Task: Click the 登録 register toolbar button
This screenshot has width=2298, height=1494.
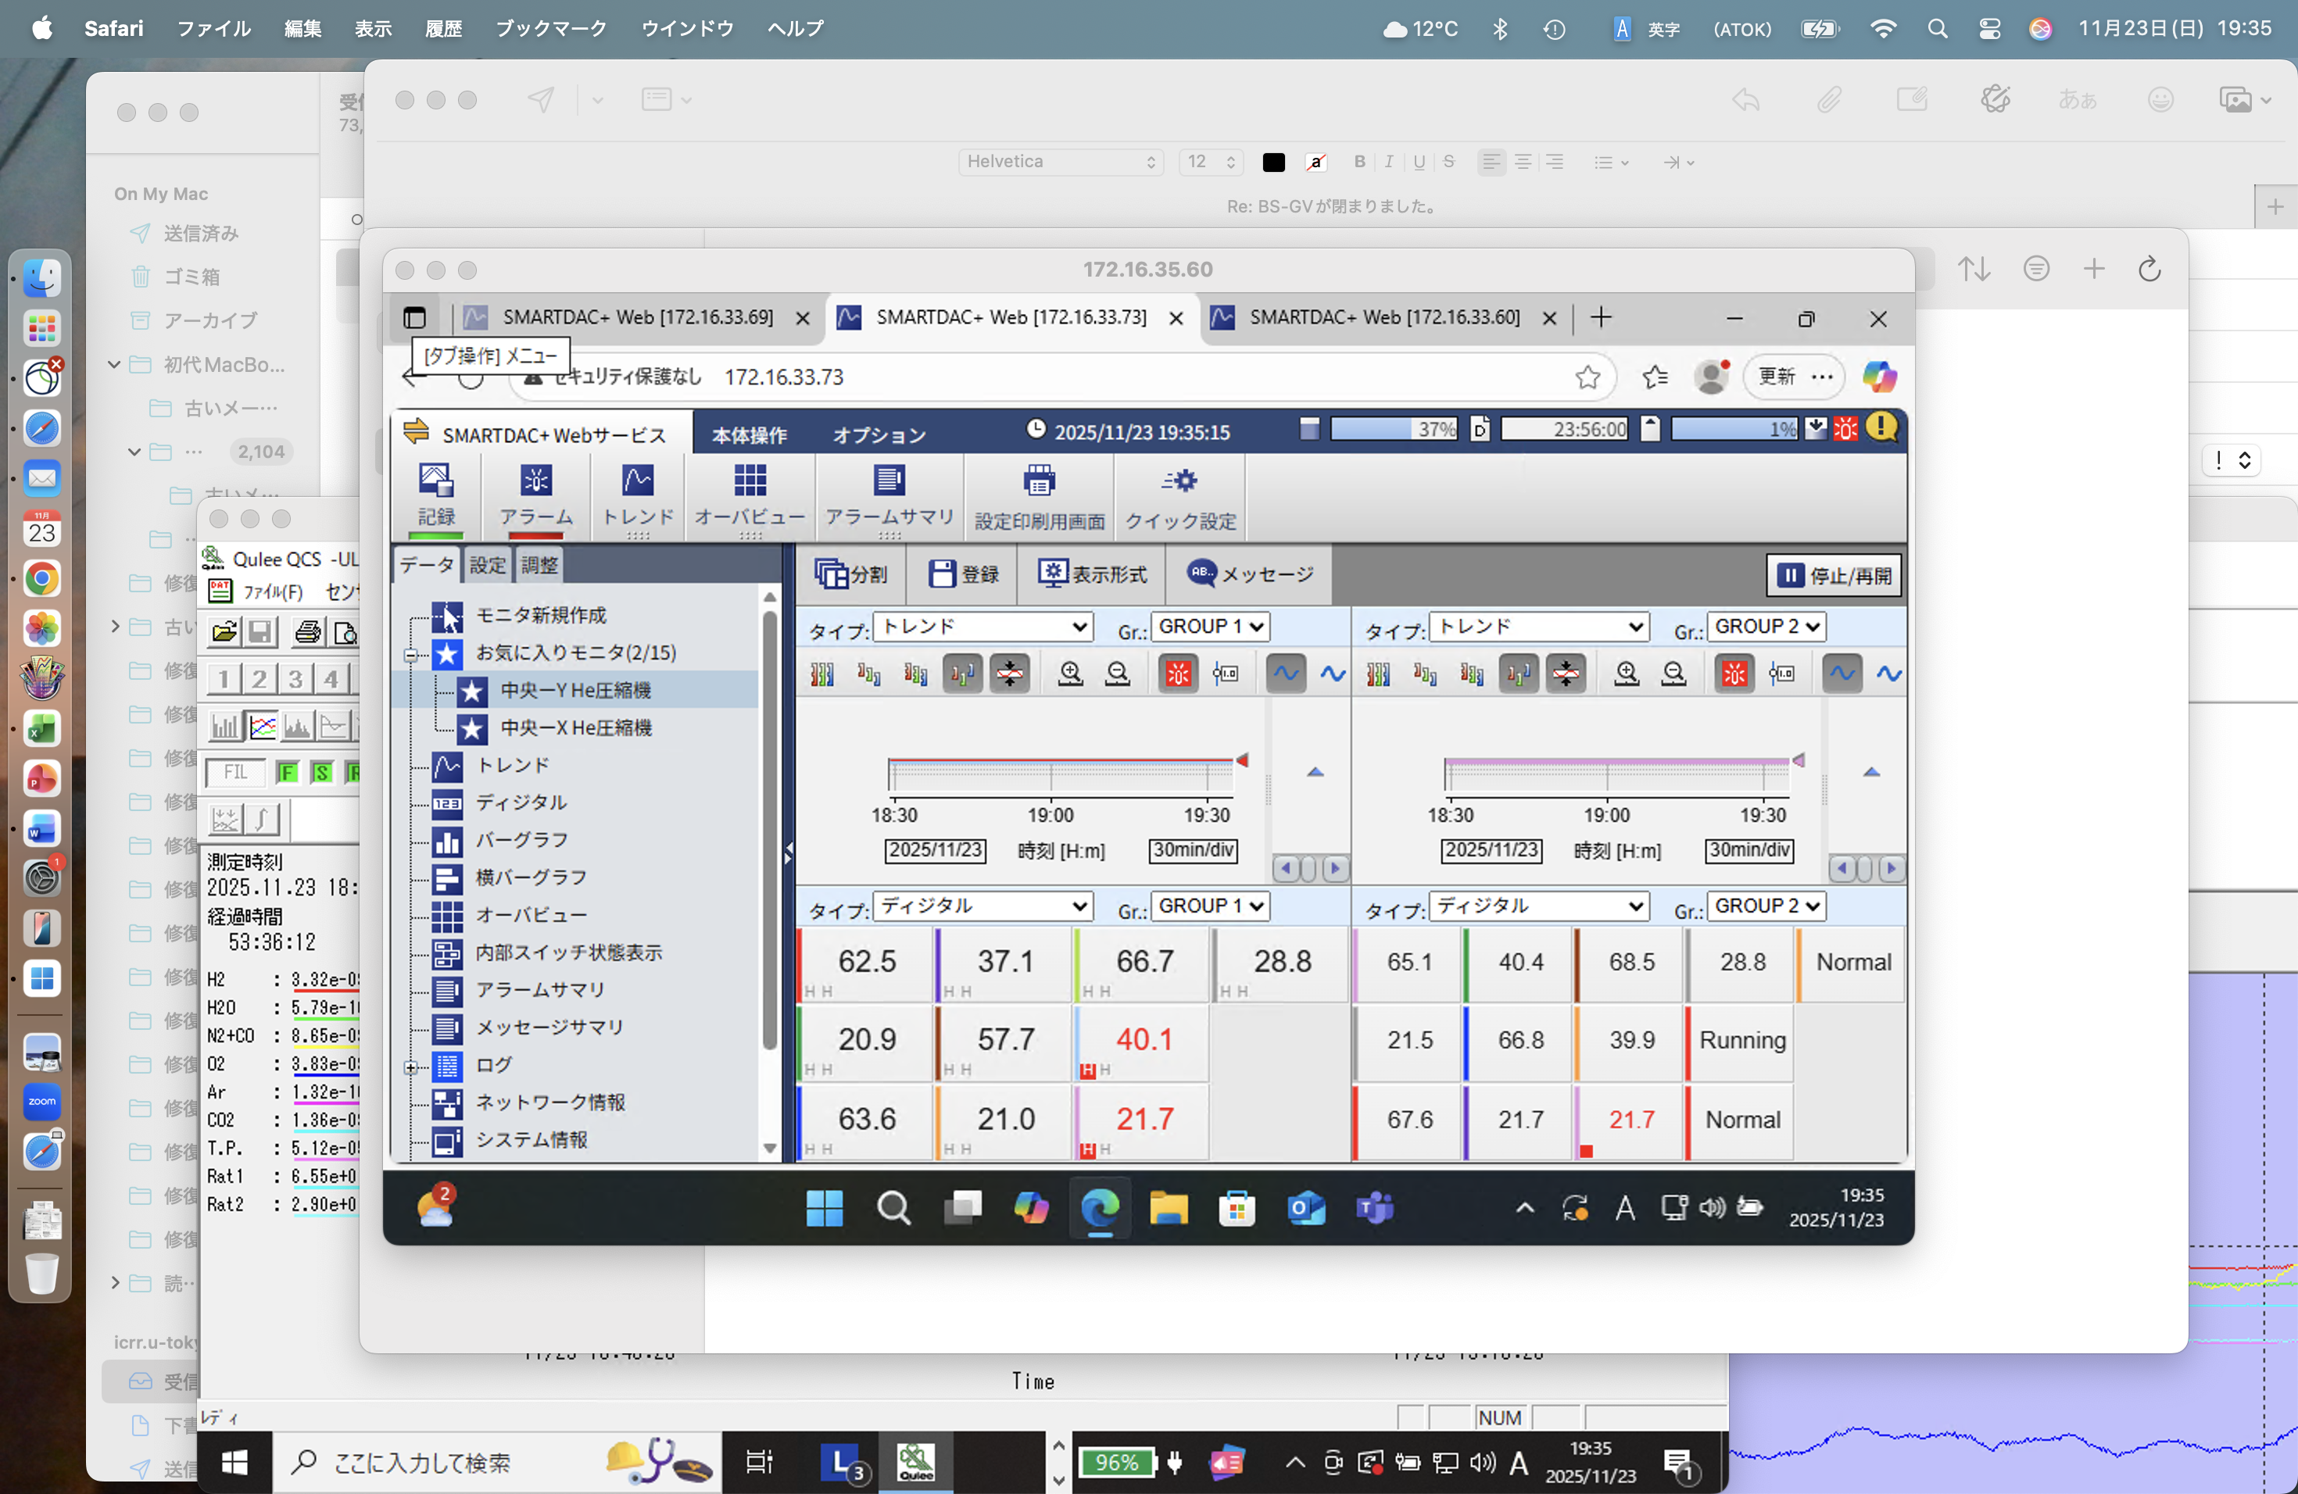Action: (x=963, y=574)
